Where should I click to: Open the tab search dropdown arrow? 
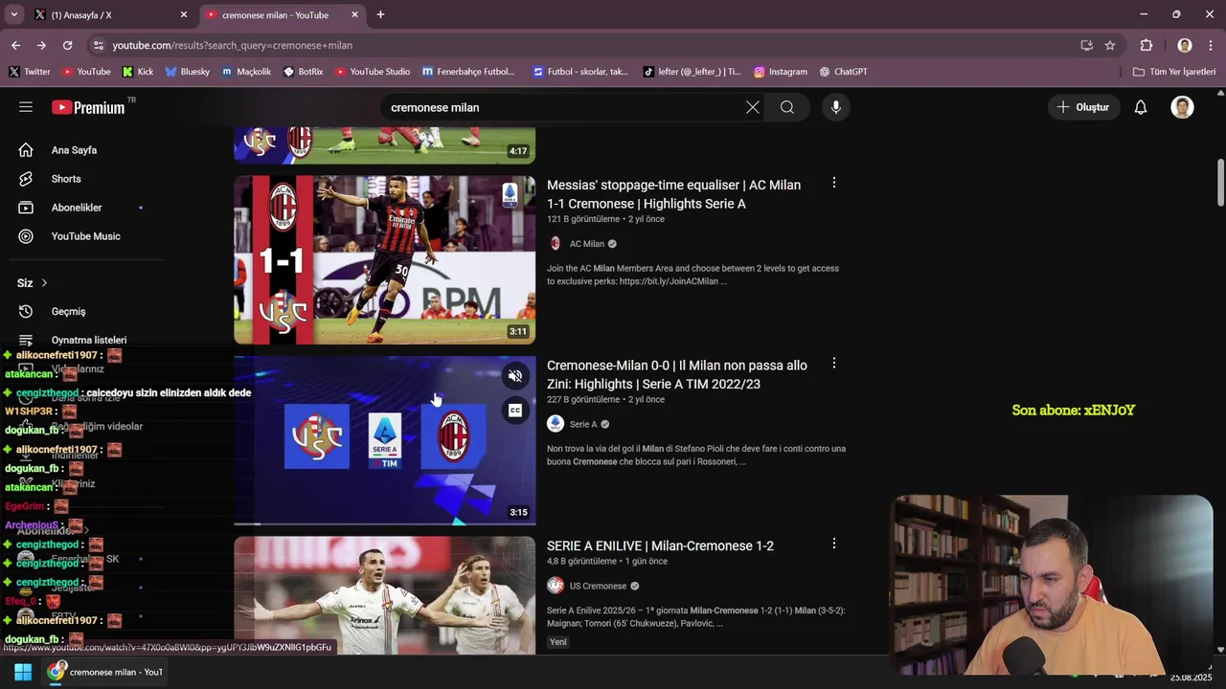pos(13,14)
